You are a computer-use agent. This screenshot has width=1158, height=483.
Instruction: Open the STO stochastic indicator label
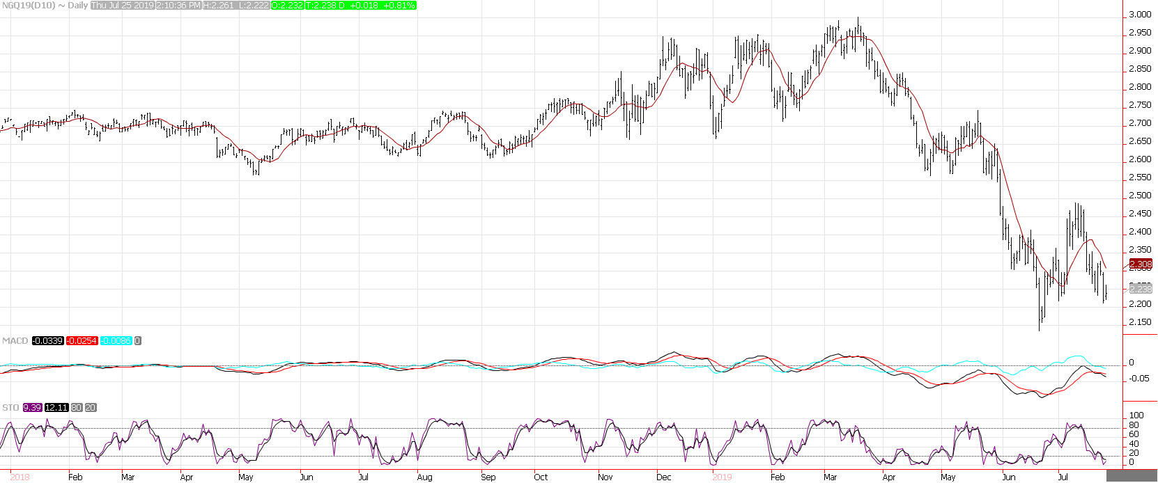pyautogui.click(x=10, y=408)
